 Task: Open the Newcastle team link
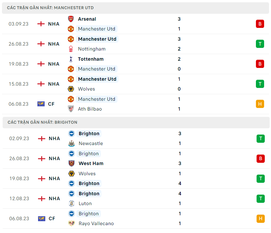[91, 143]
